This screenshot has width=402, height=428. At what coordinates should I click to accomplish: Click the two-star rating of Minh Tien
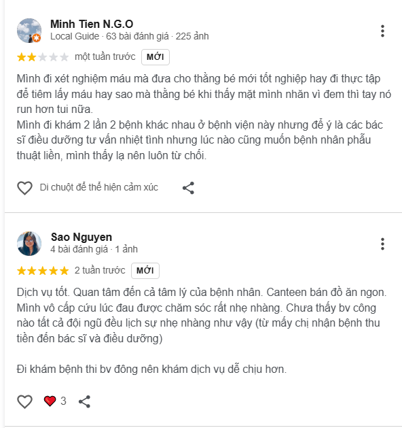43,57
